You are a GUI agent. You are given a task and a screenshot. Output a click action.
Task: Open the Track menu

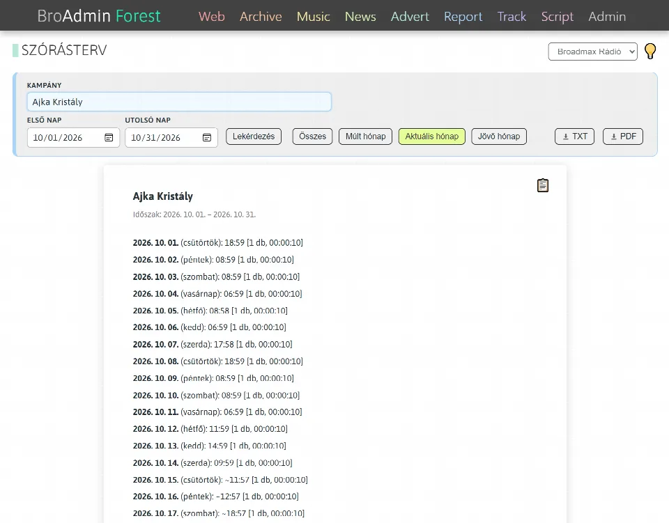point(512,16)
